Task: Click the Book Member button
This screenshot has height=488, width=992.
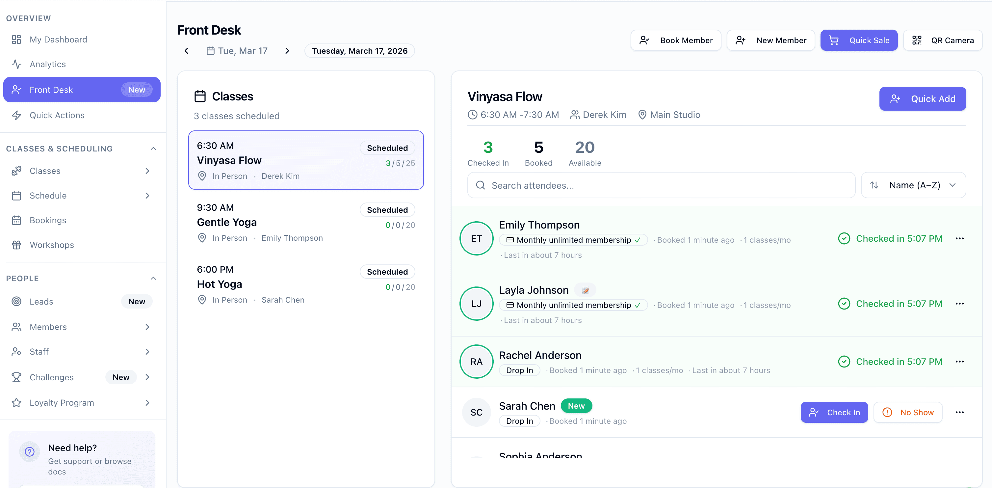Action: pyautogui.click(x=676, y=40)
